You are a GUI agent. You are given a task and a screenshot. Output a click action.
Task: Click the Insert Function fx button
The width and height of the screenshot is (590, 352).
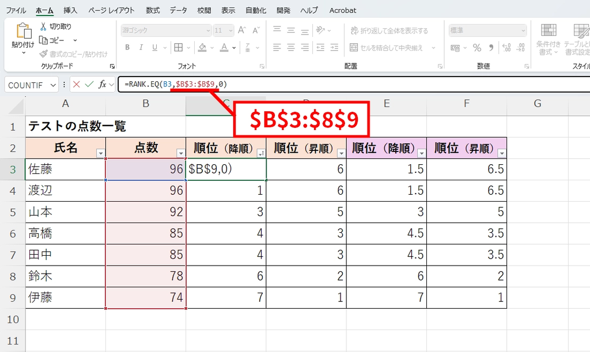click(x=103, y=84)
